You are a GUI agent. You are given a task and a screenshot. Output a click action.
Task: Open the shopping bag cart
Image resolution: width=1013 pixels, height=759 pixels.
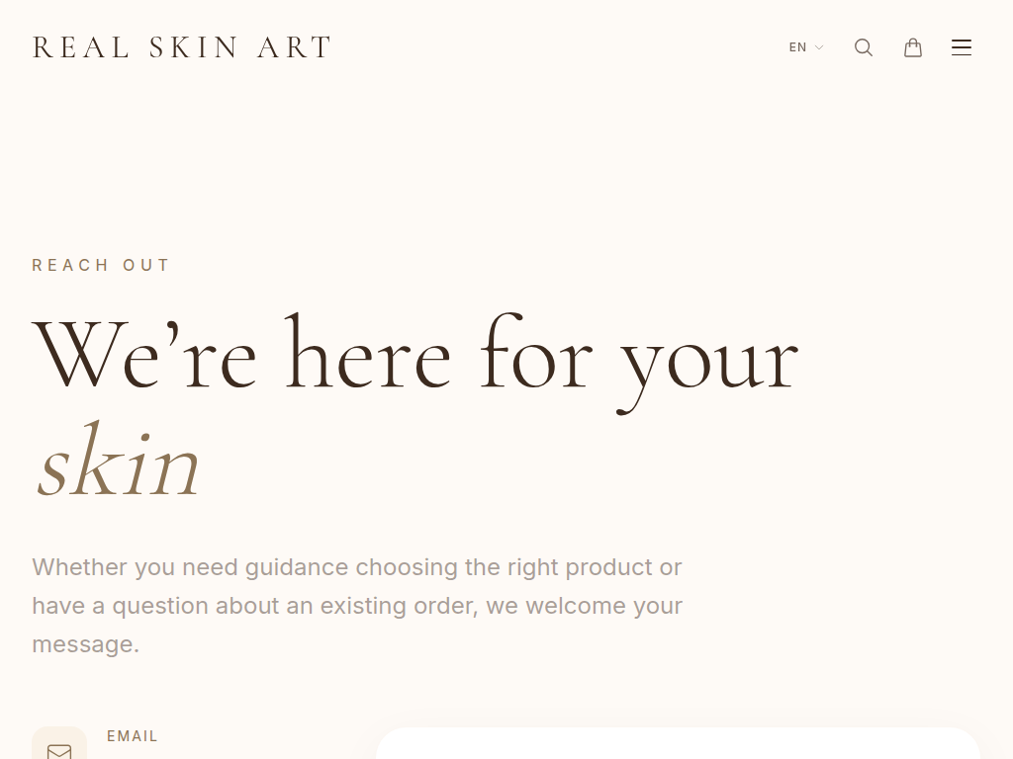click(913, 47)
